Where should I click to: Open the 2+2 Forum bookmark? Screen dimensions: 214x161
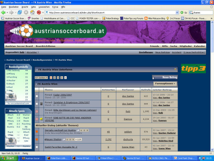coord(173,18)
